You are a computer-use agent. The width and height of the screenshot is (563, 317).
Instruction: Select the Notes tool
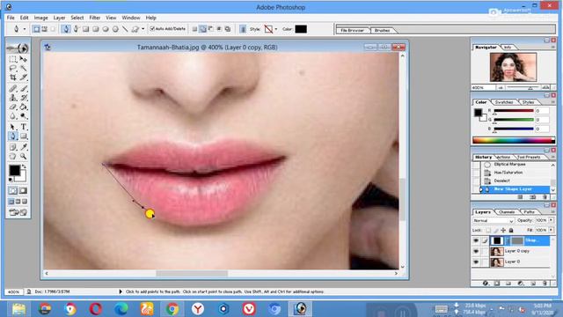(13, 147)
